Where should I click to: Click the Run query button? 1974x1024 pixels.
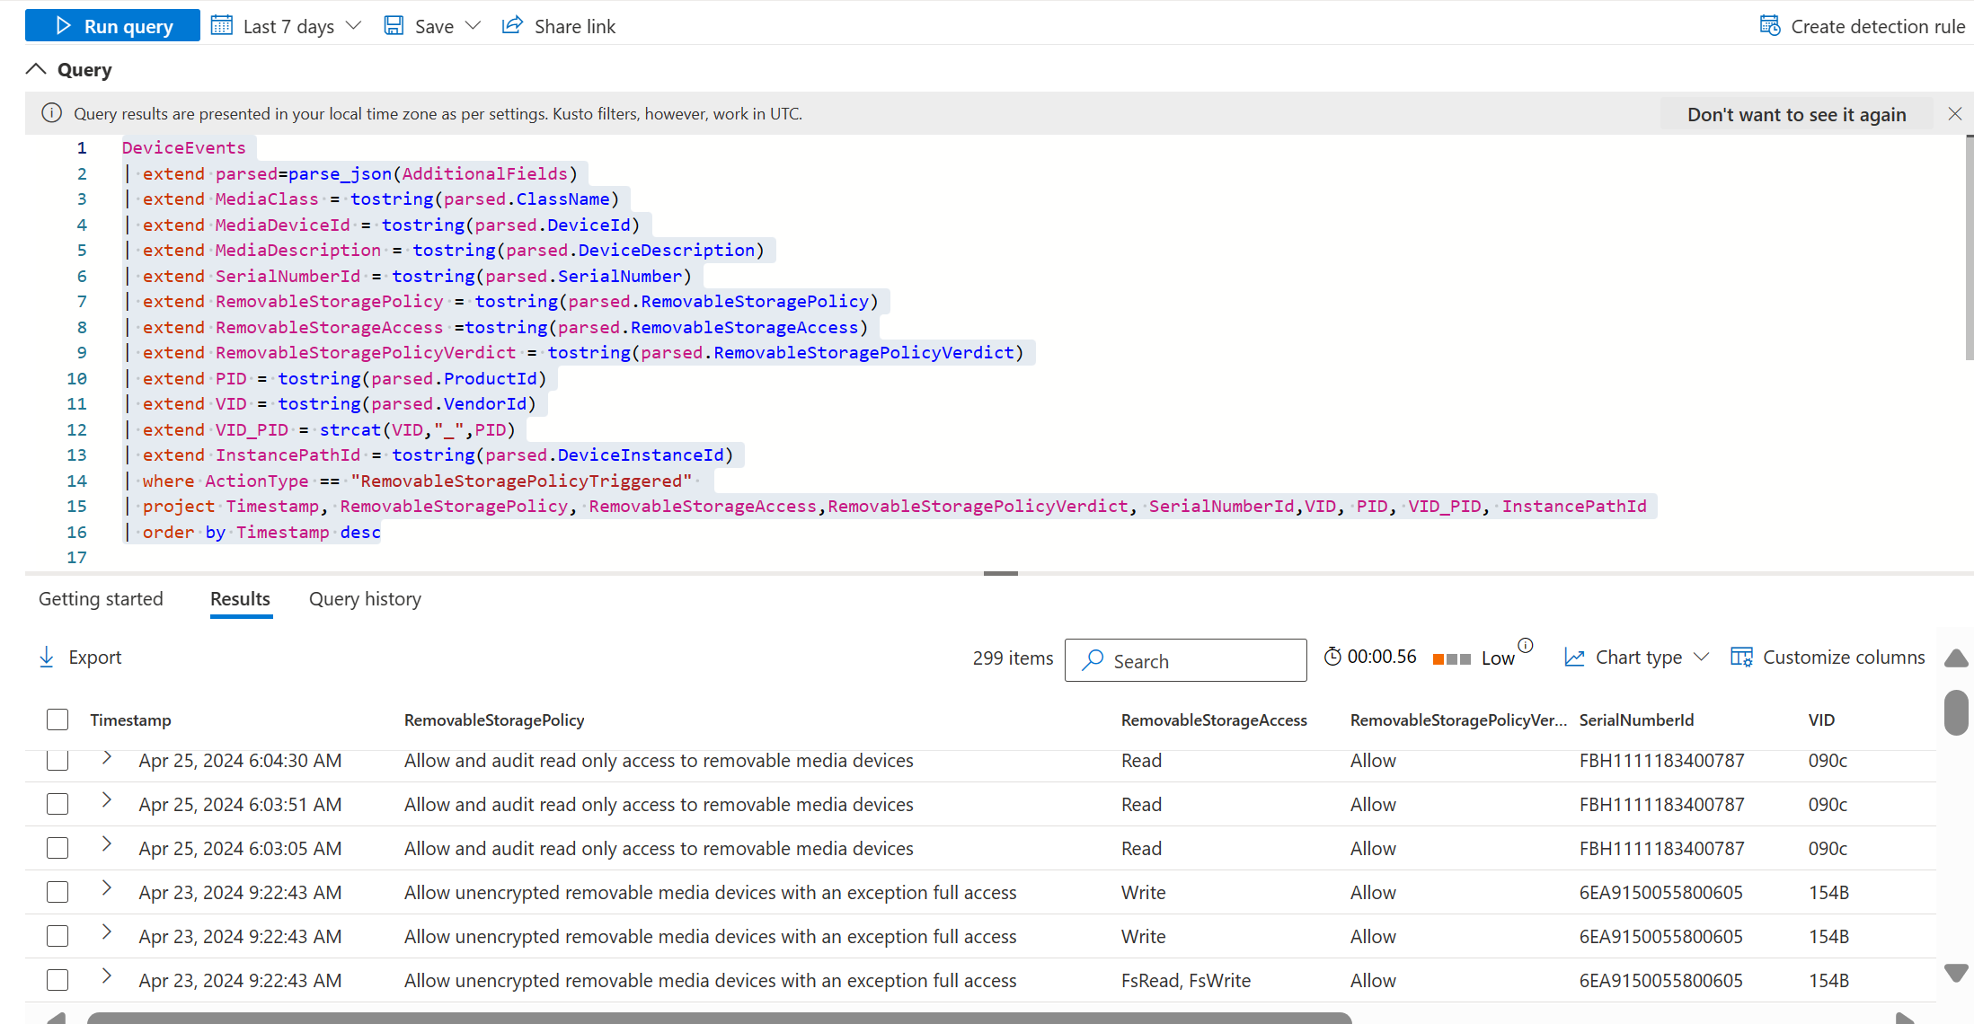click(112, 26)
